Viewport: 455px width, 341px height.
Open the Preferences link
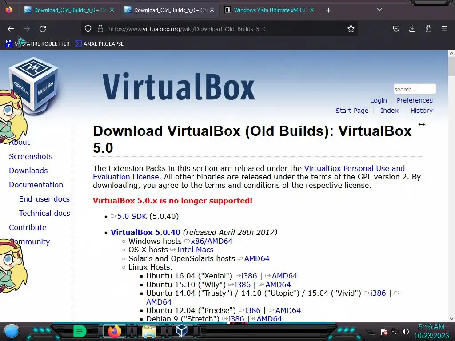[x=415, y=100]
